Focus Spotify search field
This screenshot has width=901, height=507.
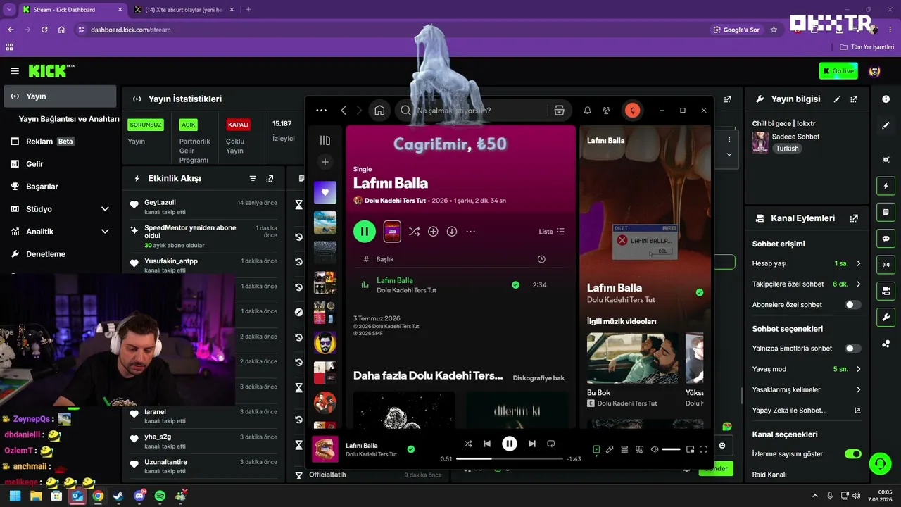click(x=472, y=111)
